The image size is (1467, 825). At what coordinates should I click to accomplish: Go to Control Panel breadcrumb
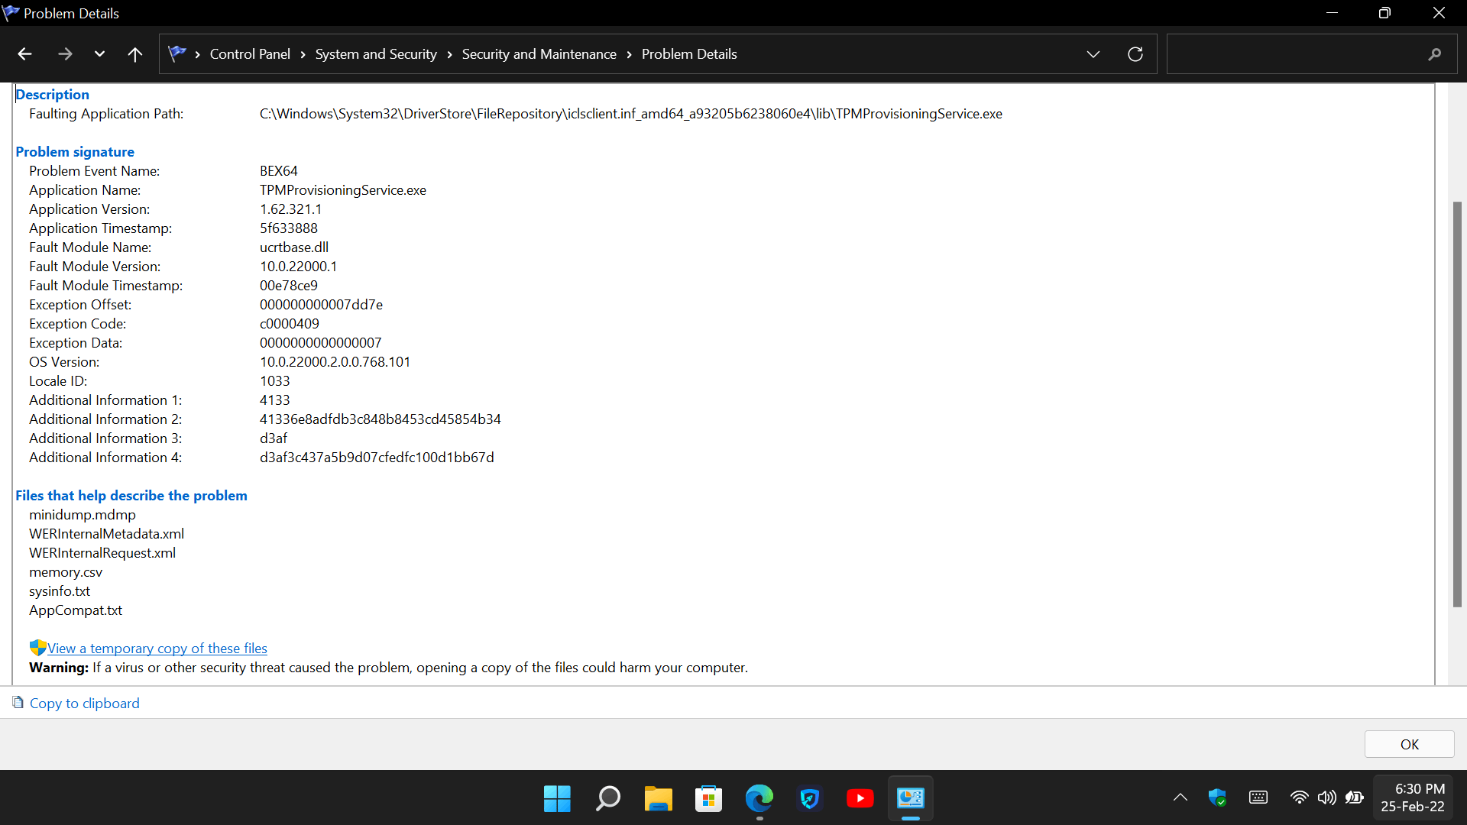click(250, 54)
